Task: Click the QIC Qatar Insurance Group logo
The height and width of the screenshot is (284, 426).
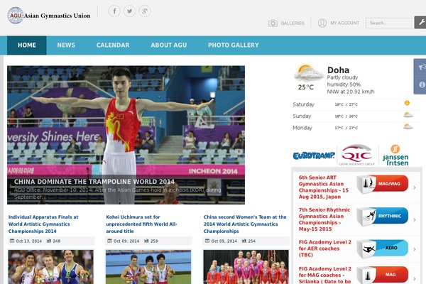Action: point(356,155)
